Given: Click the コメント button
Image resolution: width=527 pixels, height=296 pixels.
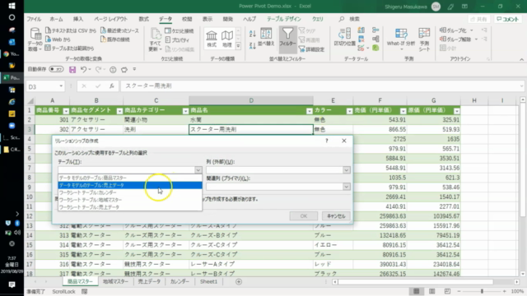Looking at the screenshot, I should (x=507, y=19).
